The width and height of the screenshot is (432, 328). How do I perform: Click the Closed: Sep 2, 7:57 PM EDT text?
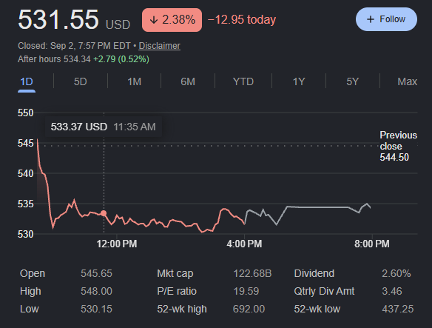[74, 46]
